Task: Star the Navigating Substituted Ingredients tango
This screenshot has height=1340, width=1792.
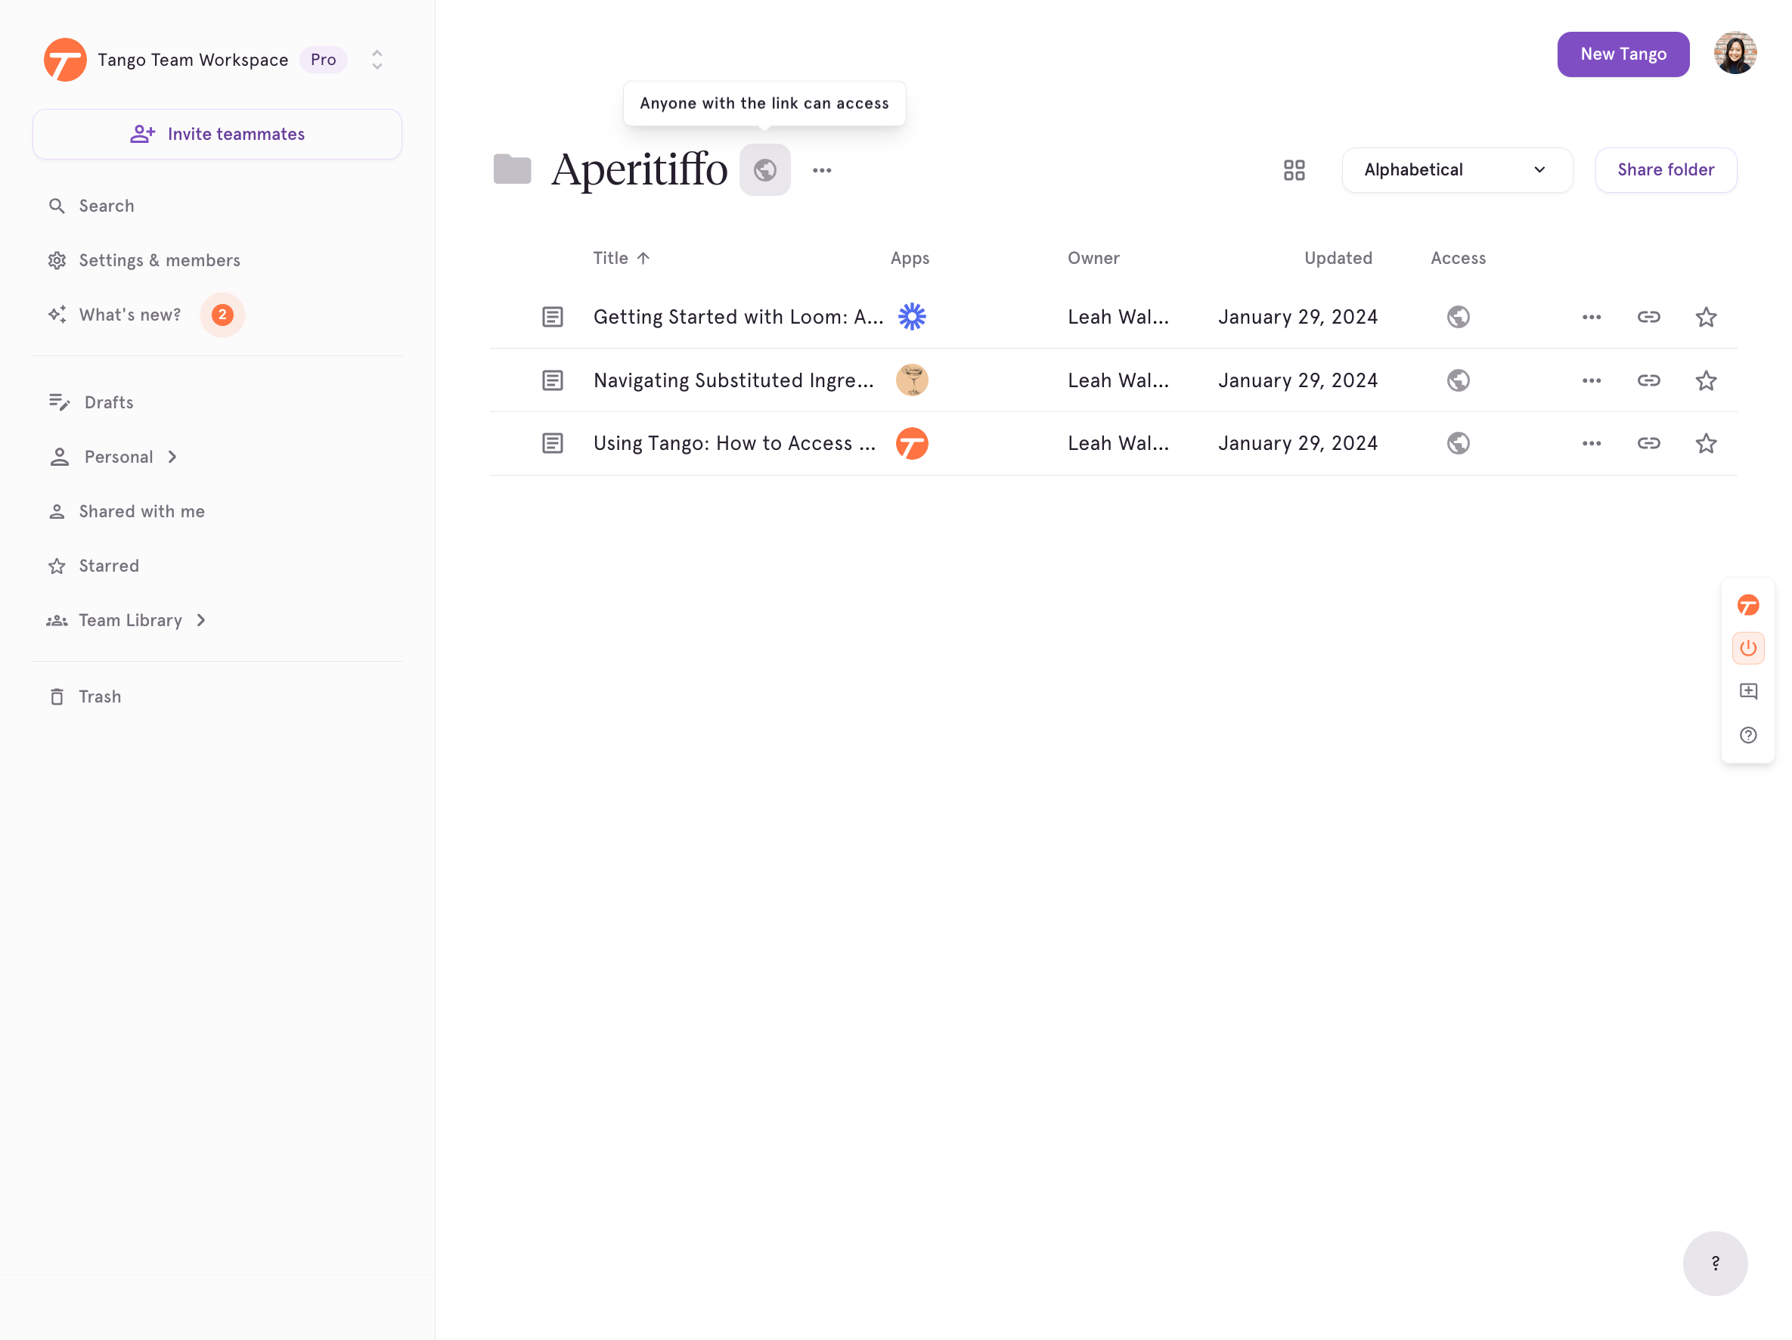Action: 1705,380
